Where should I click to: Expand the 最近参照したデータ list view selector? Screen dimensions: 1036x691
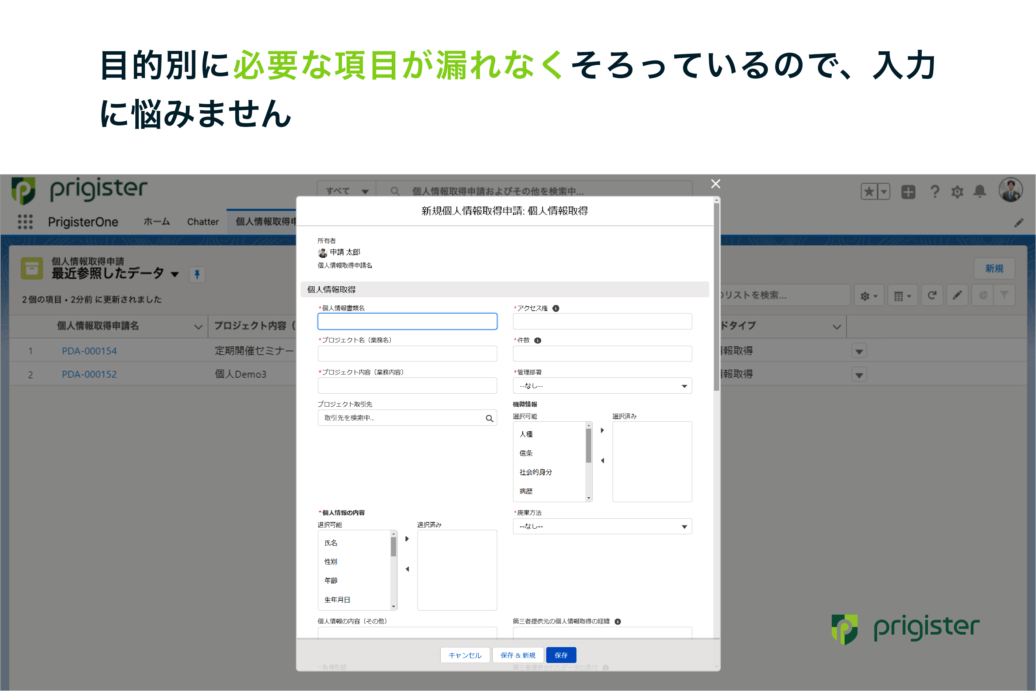click(x=175, y=274)
